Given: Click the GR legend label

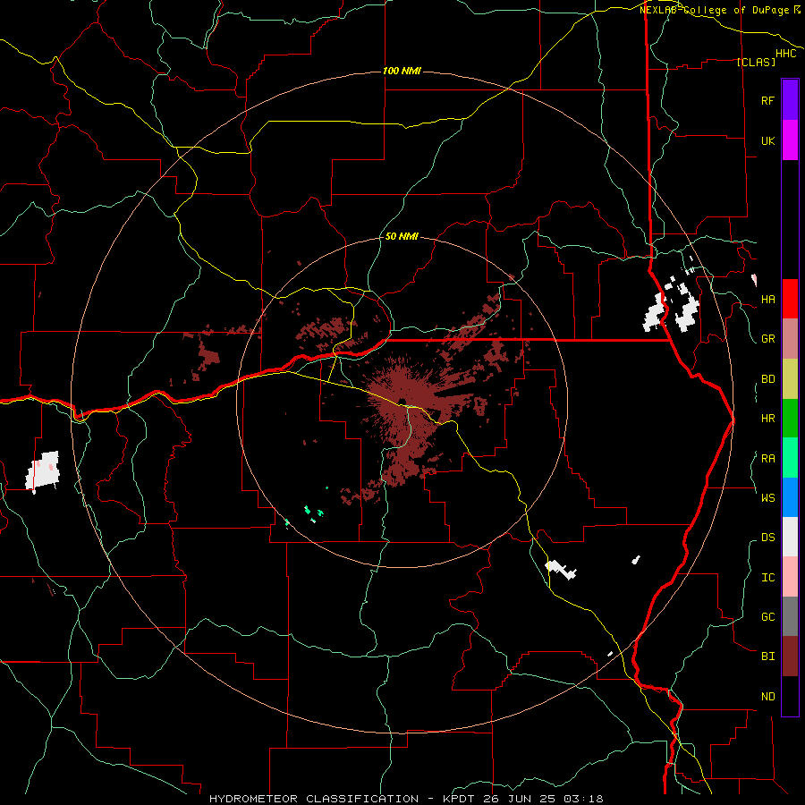Looking at the screenshot, I should [767, 339].
